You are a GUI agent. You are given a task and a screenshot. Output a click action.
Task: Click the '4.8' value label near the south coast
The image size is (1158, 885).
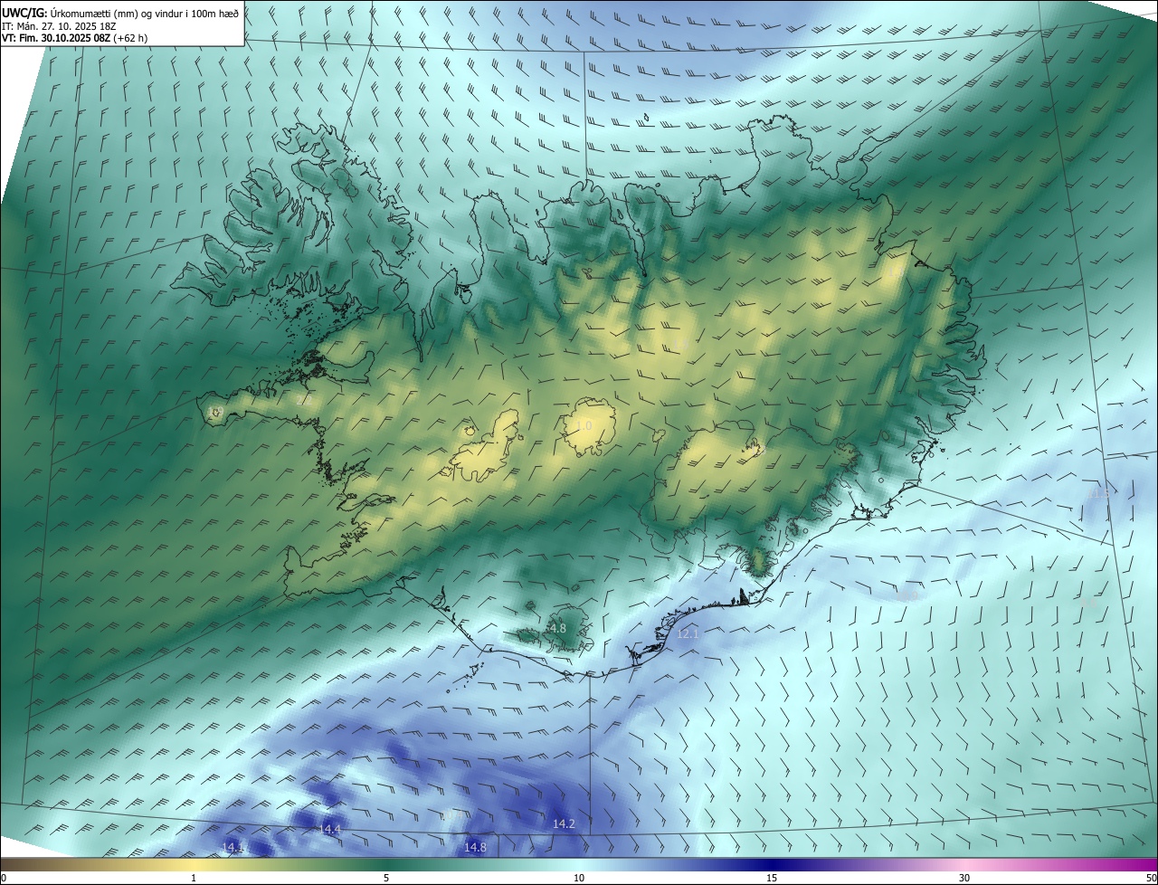[x=557, y=628]
